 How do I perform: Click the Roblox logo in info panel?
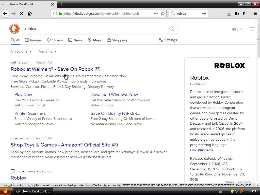(230, 66)
